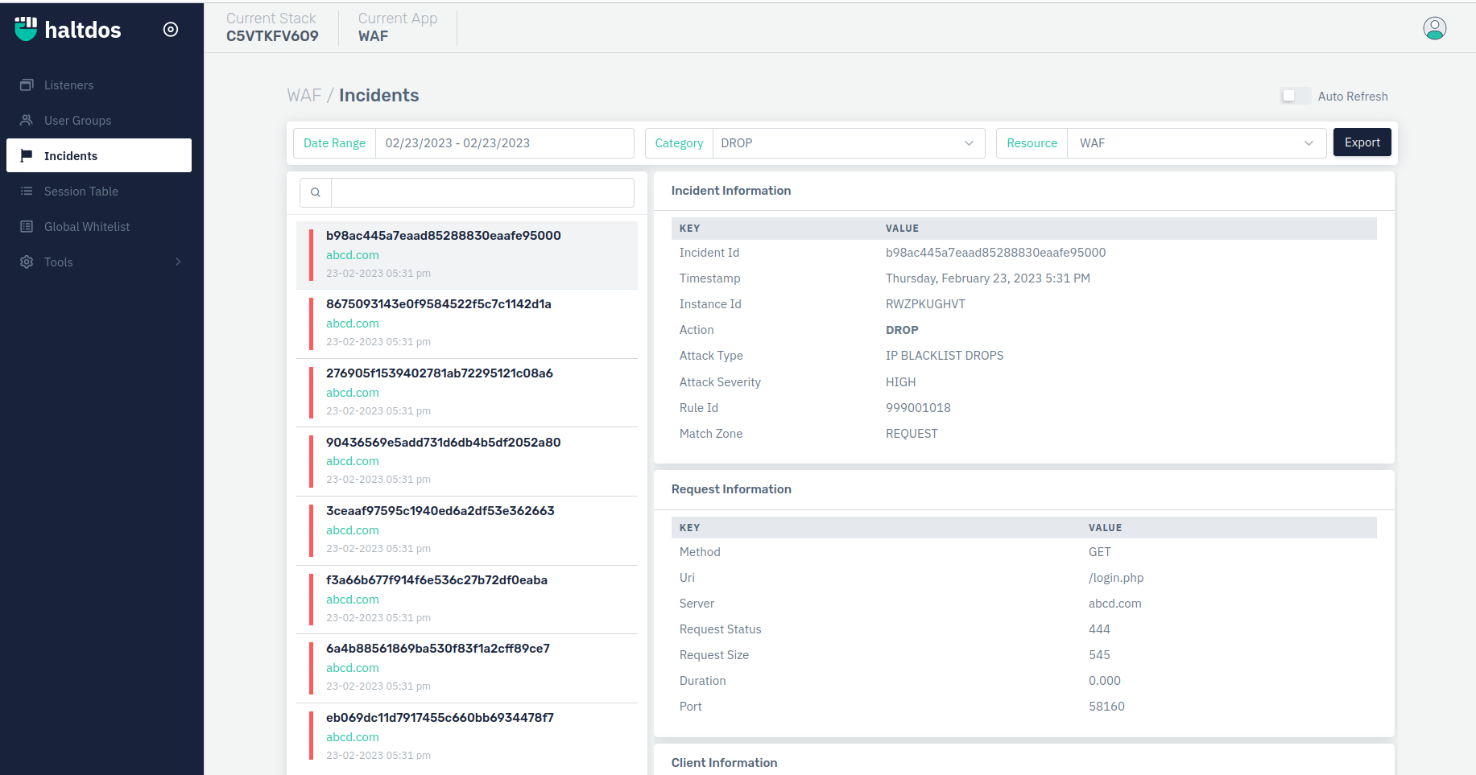Click the Global Whitelist icon
The height and width of the screenshot is (775, 1476).
(x=27, y=226)
